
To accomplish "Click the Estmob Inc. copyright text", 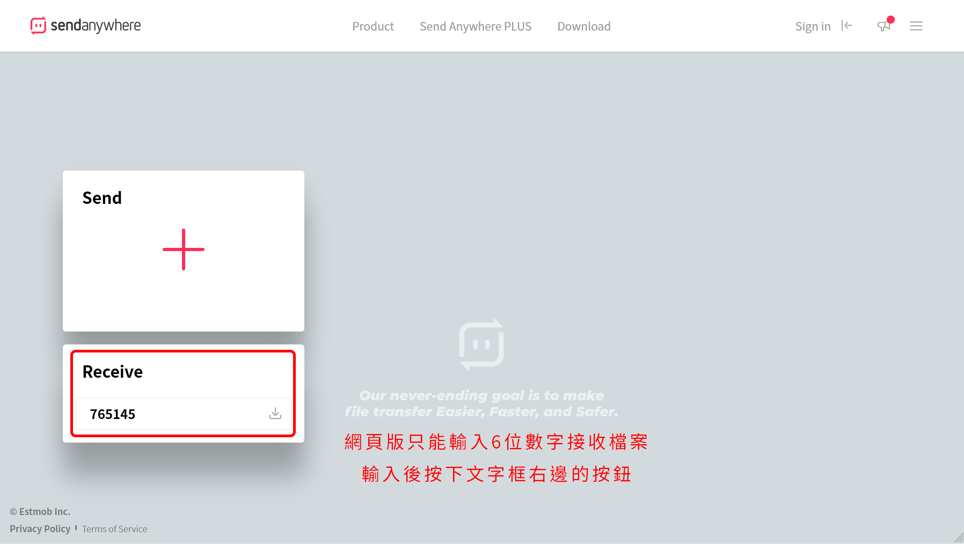I will pos(40,511).
